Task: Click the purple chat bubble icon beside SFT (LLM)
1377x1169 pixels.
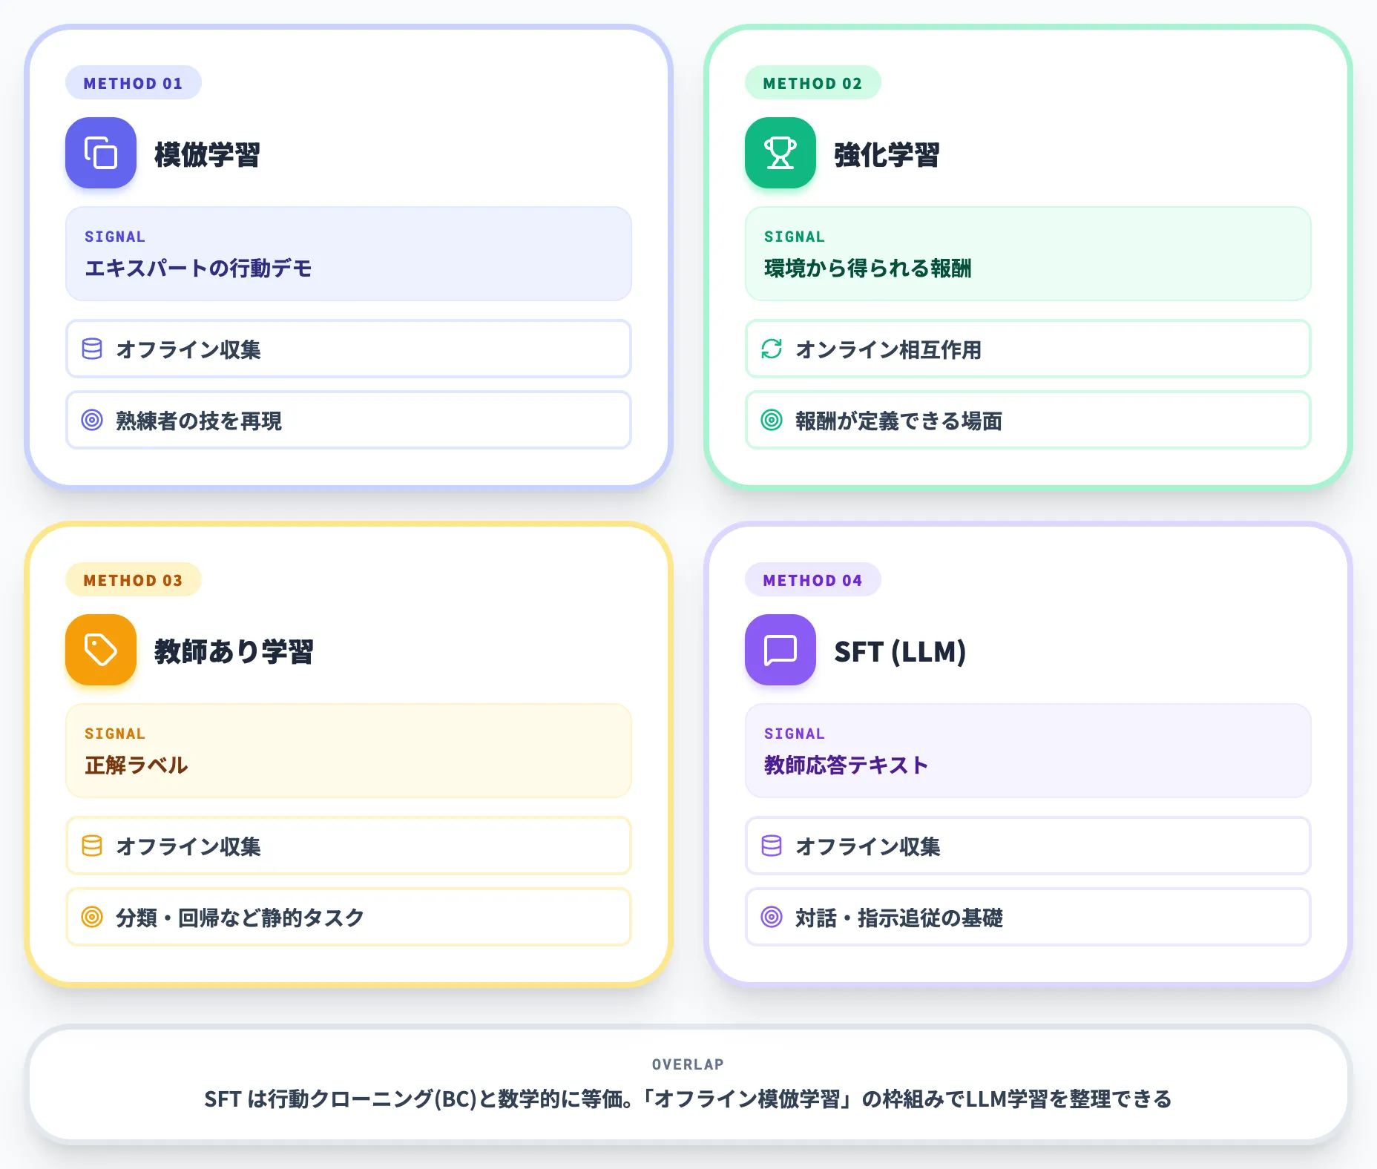Action: click(780, 650)
